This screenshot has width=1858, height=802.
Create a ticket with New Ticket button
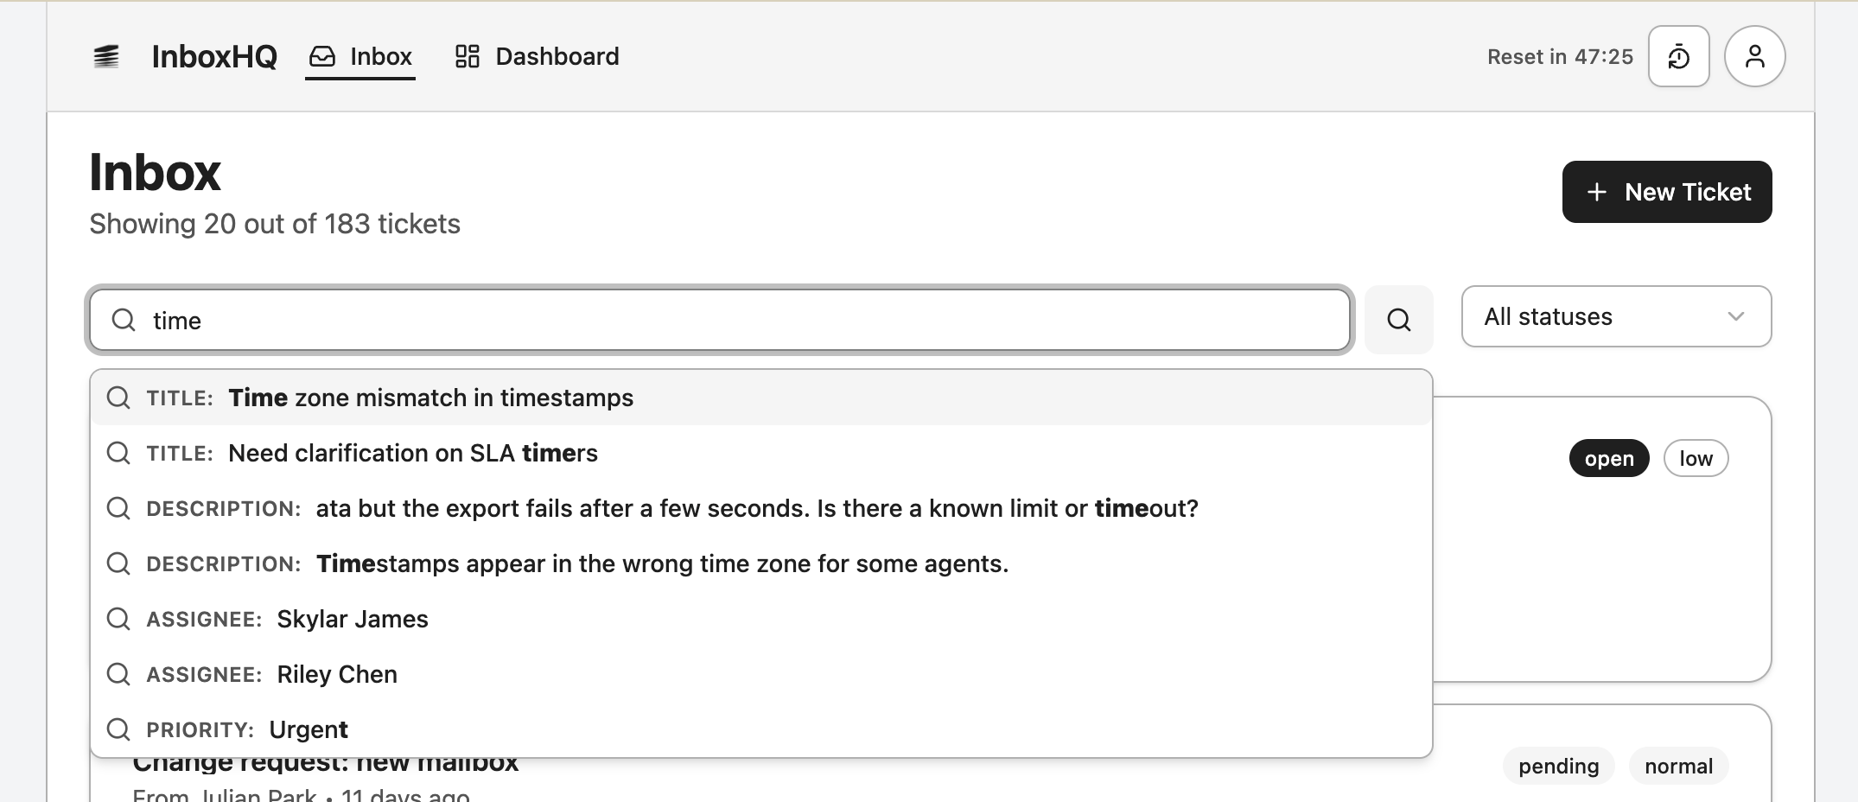[1666, 192]
